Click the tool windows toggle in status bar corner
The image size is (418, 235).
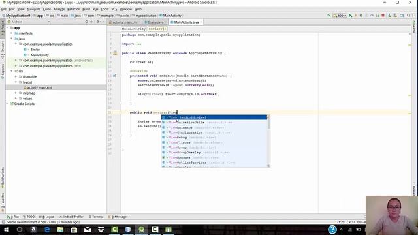[3, 222]
